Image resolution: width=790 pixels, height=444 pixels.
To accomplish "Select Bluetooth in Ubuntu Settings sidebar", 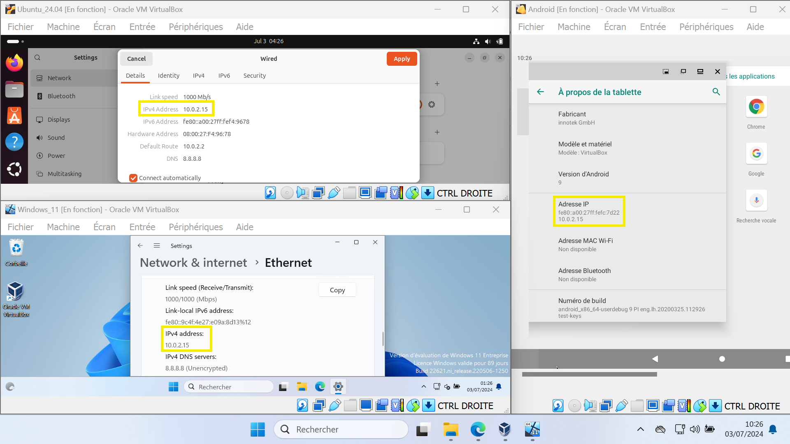I will 74,96.
